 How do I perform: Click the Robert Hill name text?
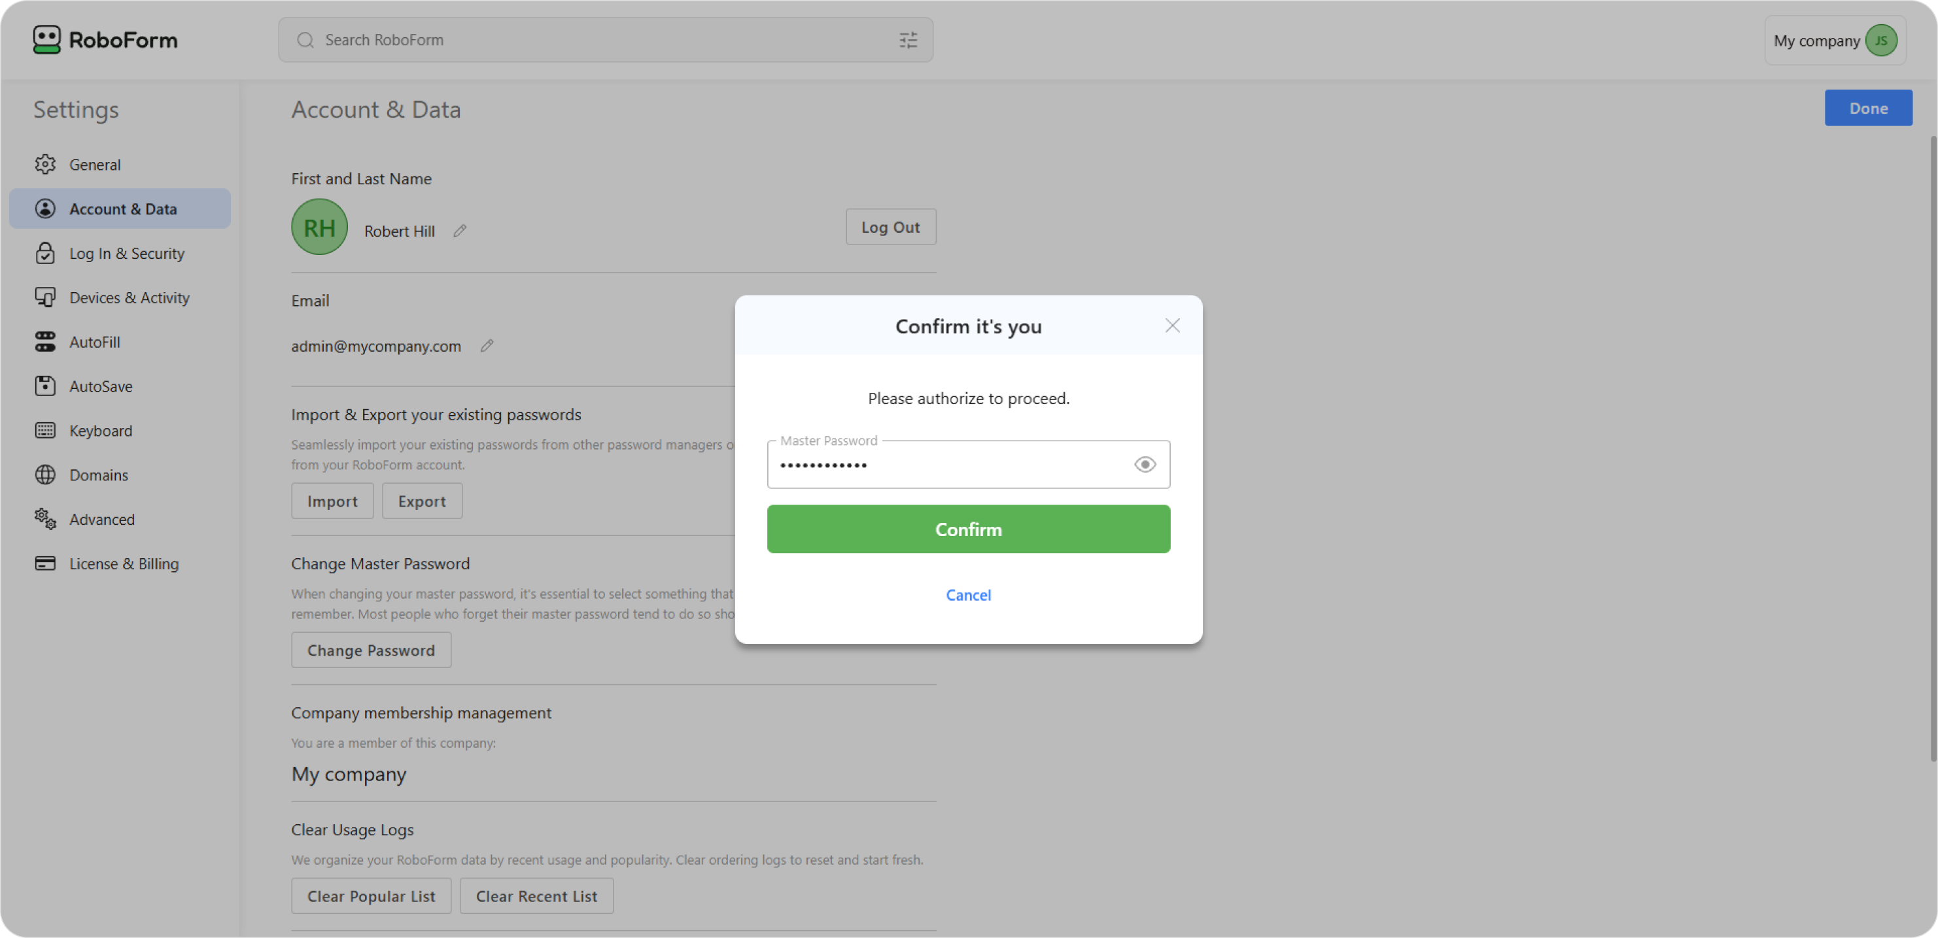pos(400,231)
